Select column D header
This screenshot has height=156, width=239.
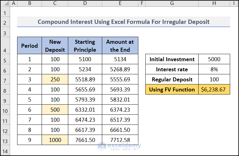85,3
